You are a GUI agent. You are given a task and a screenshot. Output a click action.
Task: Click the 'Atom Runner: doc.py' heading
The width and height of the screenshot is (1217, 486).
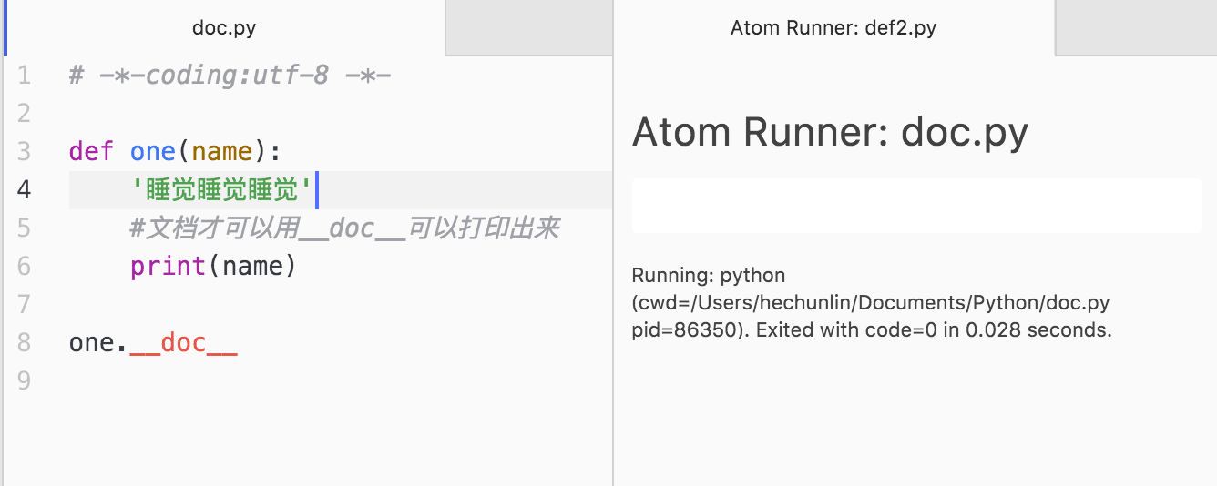click(830, 132)
